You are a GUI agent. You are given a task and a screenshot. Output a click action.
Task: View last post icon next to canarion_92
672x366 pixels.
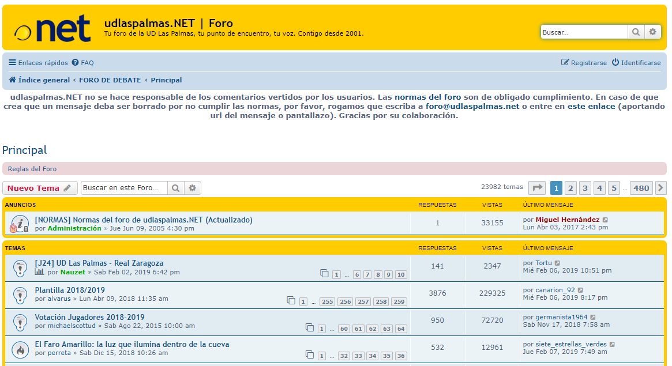click(581, 290)
